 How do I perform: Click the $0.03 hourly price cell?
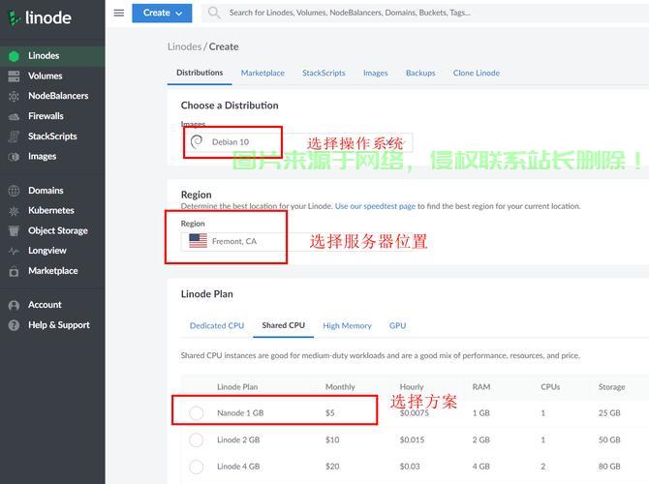pyautogui.click(x=410, y=467)
